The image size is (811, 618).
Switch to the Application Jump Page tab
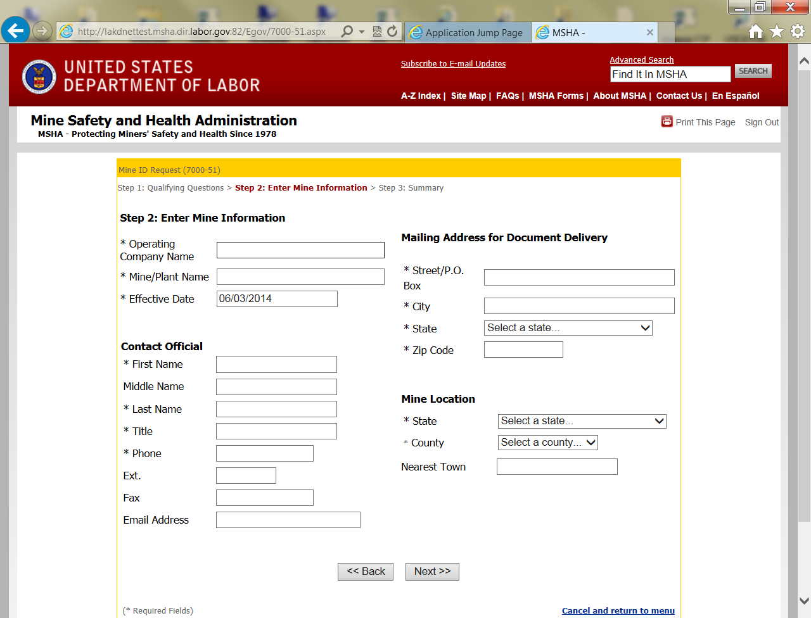[x=468, y=32]
